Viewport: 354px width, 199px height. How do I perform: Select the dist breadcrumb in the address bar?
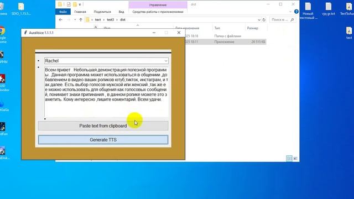[x=123, y=20]
